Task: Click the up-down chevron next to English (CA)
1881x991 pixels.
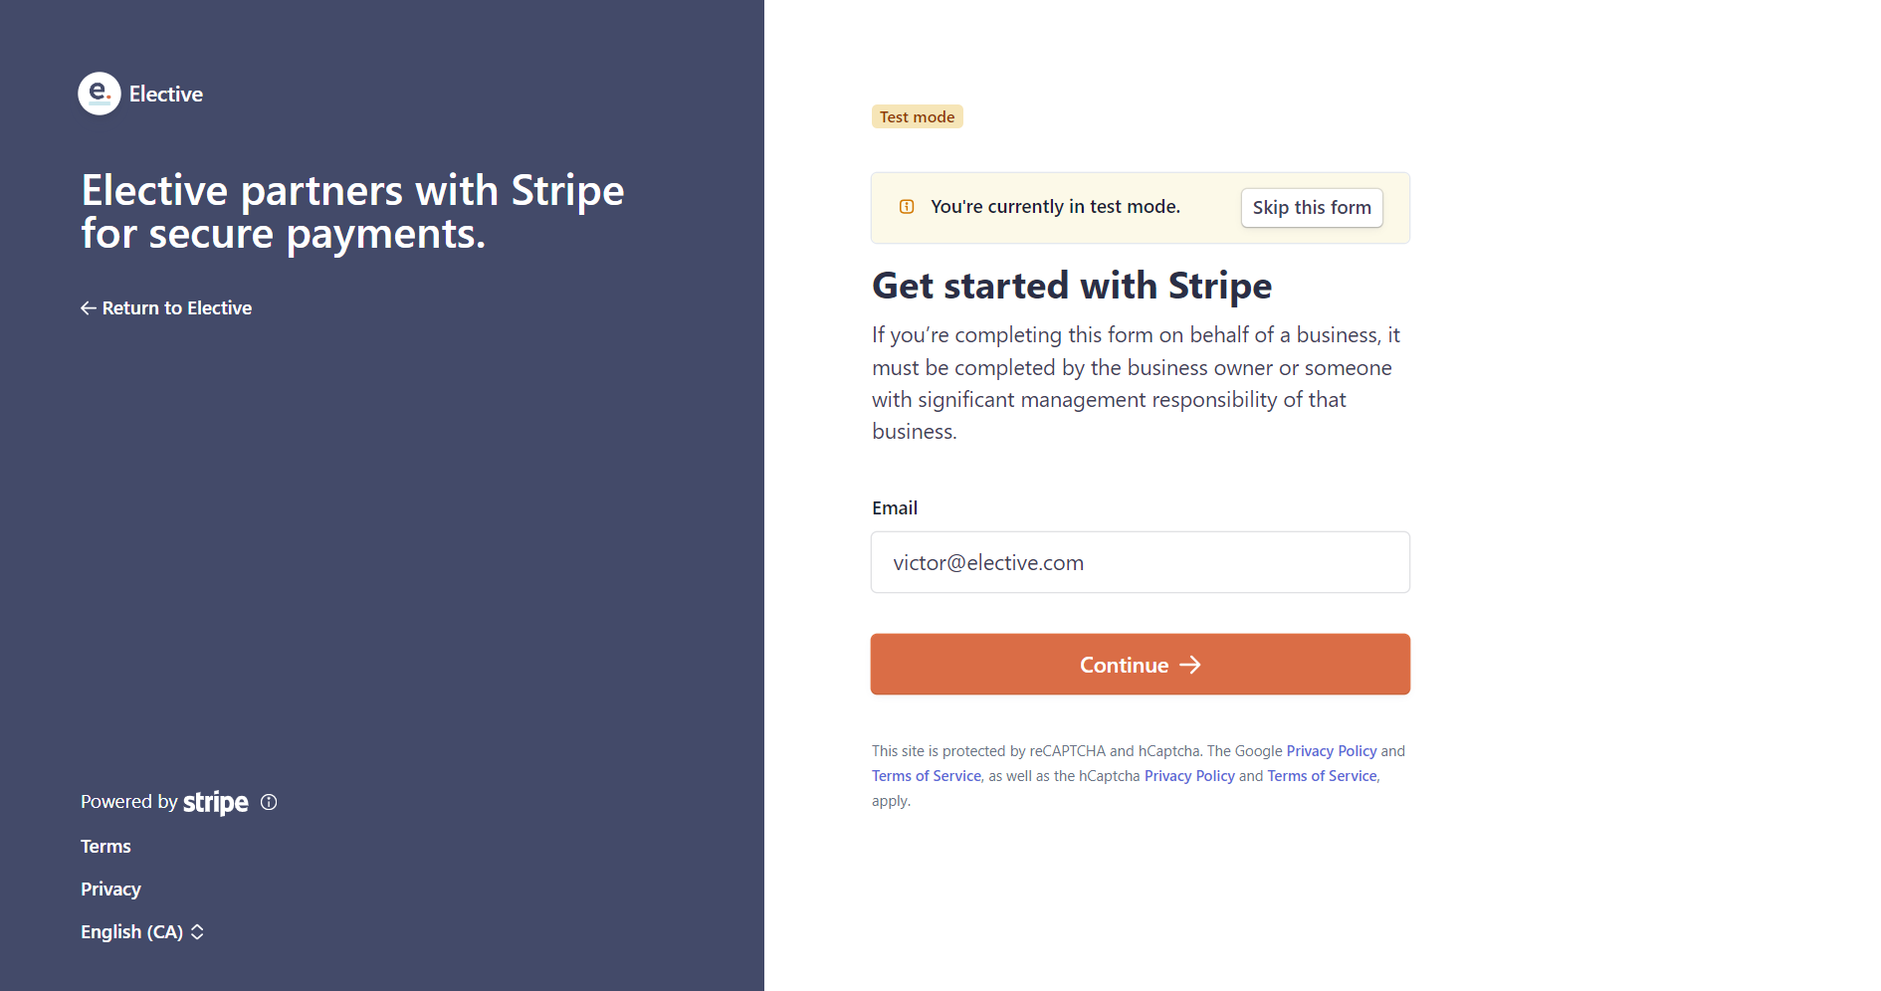Action: coord(197,932)
